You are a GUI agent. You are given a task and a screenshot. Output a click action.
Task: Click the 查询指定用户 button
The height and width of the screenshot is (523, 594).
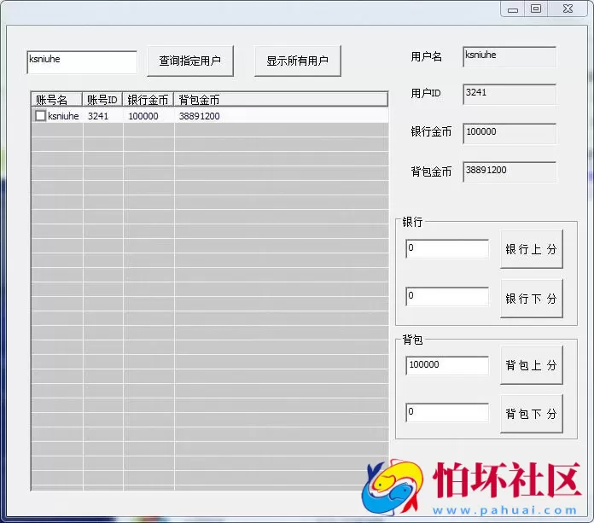(x=190, y=61)
